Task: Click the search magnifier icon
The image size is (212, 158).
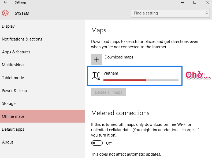Action: coord(206,13)
